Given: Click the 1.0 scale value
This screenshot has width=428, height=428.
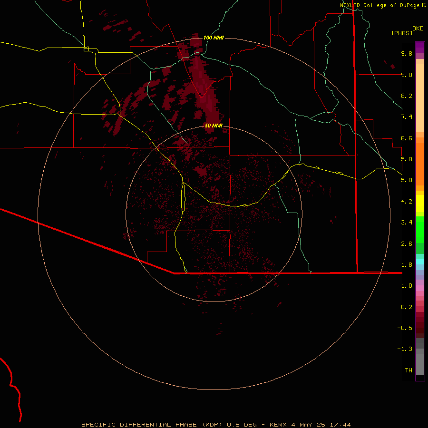Looking at the screenshot, I should coord(407,286).
